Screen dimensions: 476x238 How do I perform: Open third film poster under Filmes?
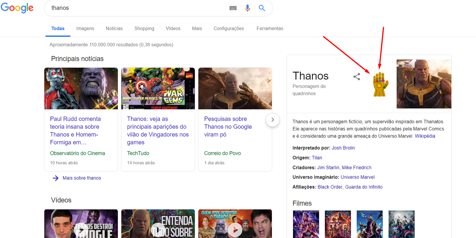370,224
